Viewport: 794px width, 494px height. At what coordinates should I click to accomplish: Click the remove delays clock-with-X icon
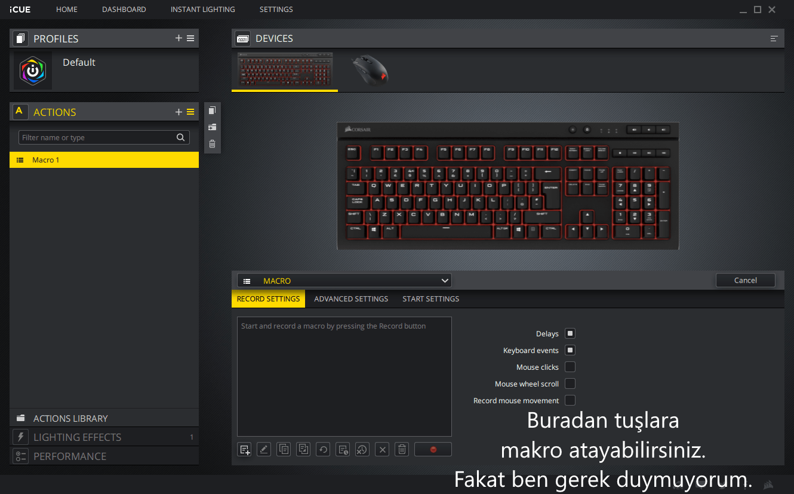click(362, 450)
